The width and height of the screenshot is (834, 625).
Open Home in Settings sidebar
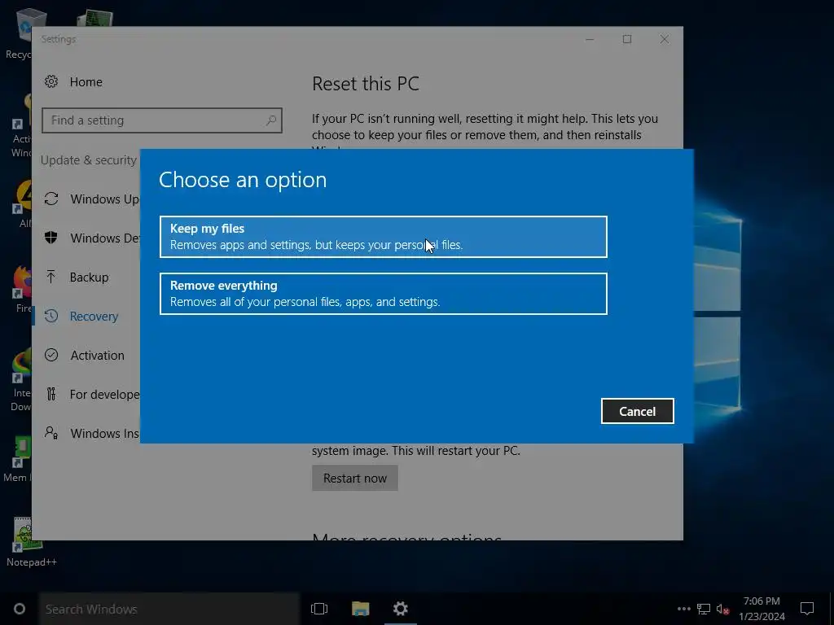(x=86, y=82)
